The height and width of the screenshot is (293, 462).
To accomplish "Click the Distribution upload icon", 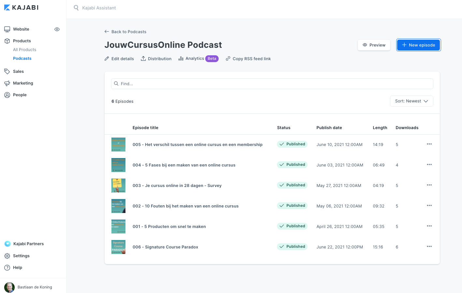I will pos(143,59).
